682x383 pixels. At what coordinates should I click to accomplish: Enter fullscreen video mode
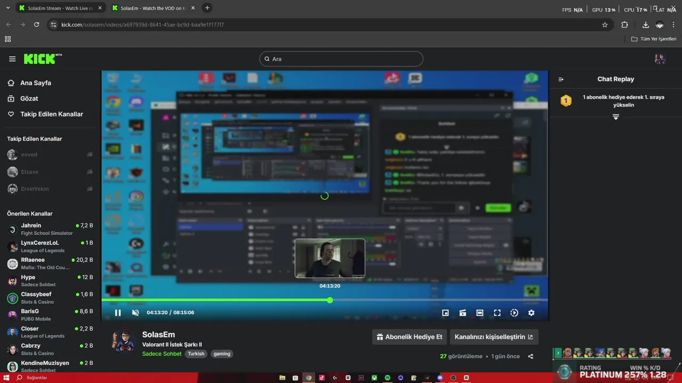pos(497,313)
